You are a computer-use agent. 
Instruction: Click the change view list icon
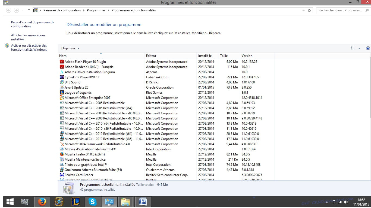coord(353,48)
